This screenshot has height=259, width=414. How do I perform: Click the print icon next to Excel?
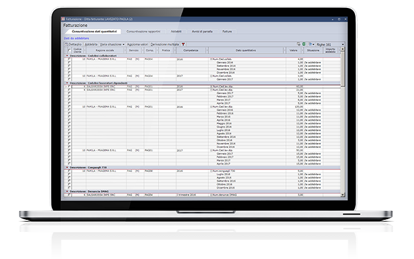[299, 44]
